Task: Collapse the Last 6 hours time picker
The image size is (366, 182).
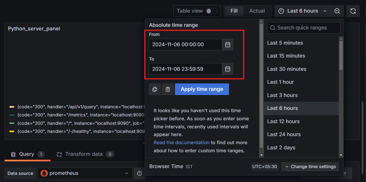Action: tap(303, 11)
